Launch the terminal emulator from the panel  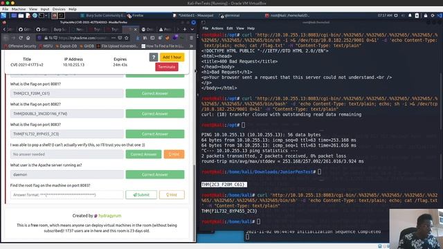click(42, 15)
